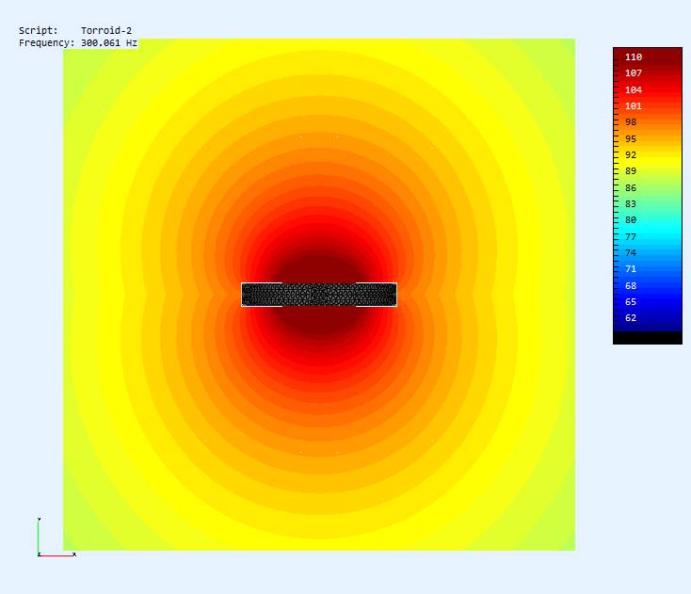The height and width of the screenshot is (594, 691).
Task: Click the 71 value on the color legend
Action: pos(631,269)
